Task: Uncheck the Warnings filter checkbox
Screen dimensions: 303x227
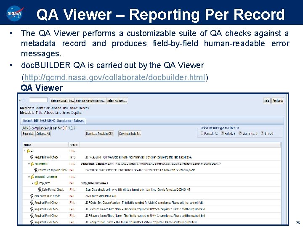Action: 240,133
